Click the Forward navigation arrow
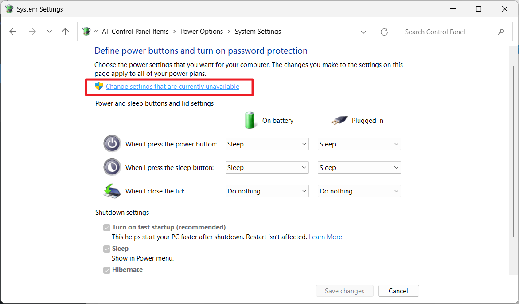 32,32
